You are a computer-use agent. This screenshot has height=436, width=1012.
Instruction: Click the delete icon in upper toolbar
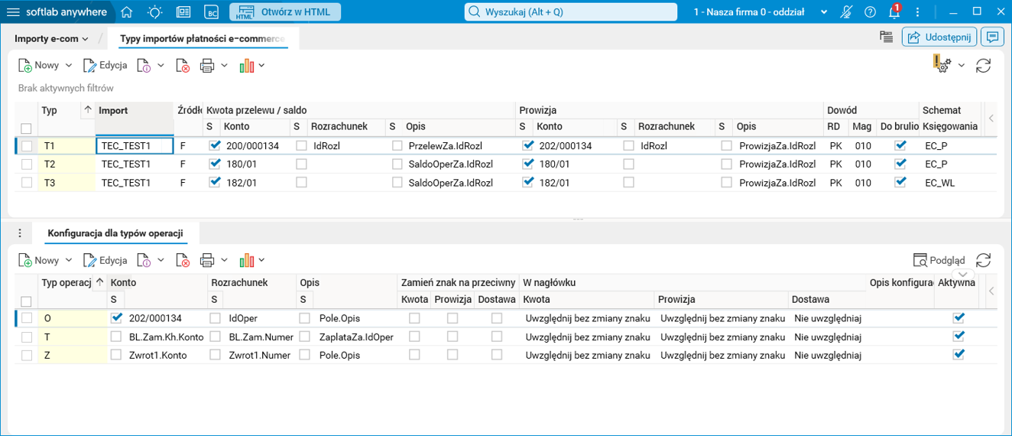[x=183, y=66]
